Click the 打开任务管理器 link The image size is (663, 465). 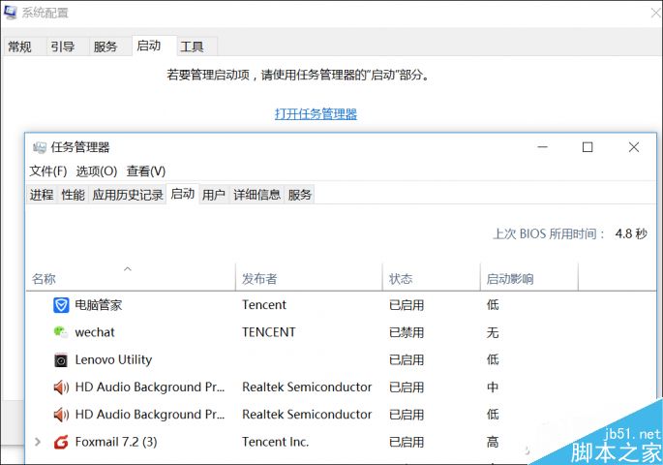(316, 113)
